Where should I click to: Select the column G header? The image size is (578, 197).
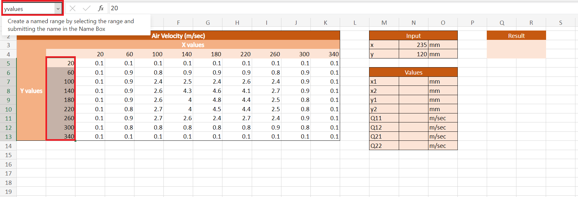pos(208,22)
